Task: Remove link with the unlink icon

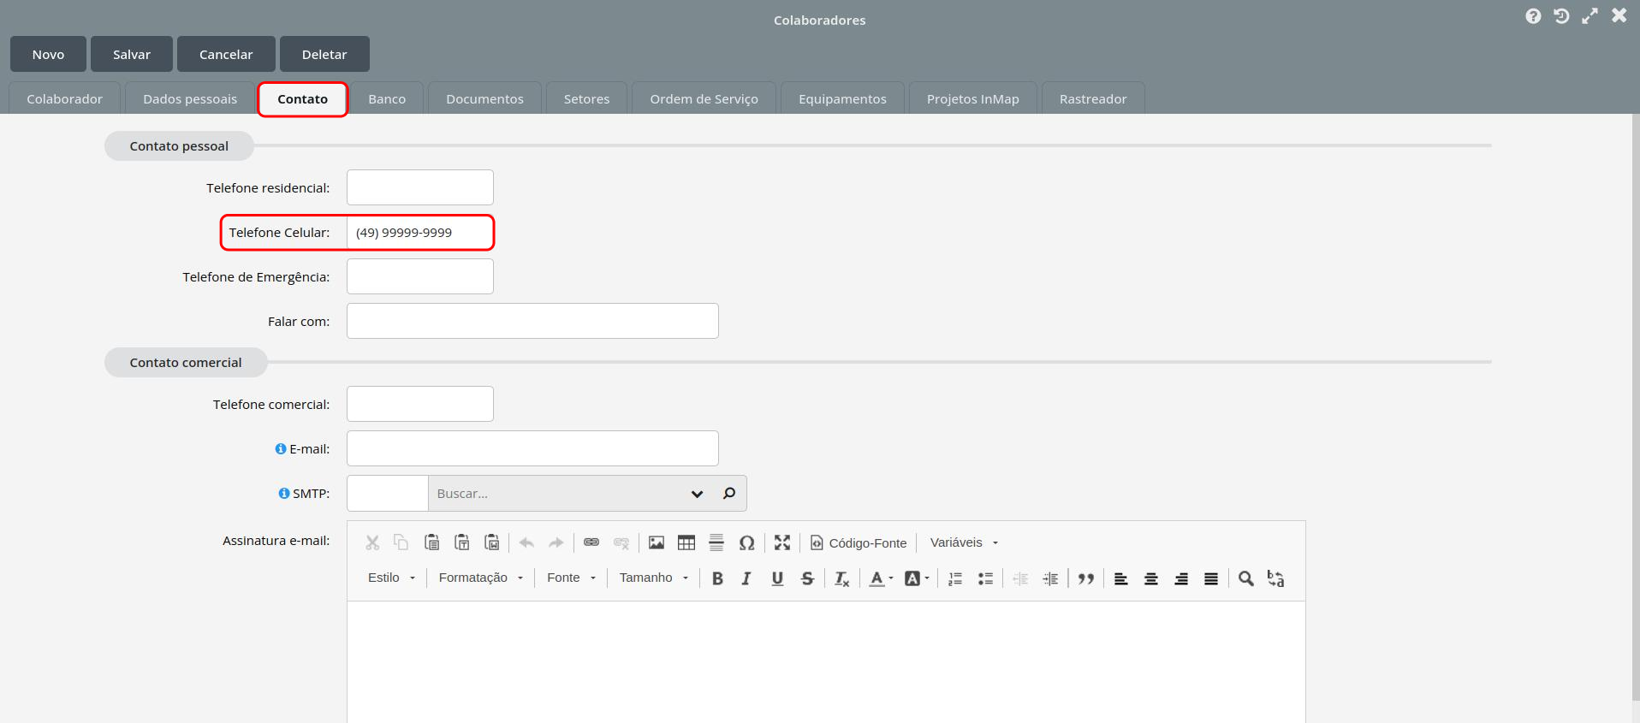Action: coord(621,542)
